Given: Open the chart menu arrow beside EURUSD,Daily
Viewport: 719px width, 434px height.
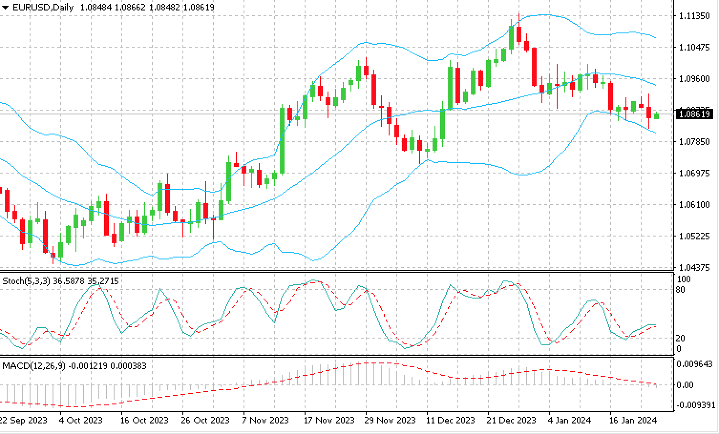Looking at the screenshot, I should [x=5, y=8].
